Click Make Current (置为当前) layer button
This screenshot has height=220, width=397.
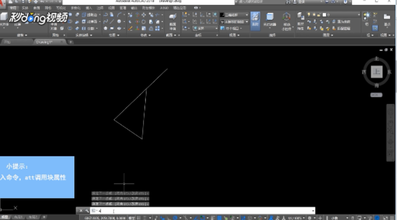342,22
